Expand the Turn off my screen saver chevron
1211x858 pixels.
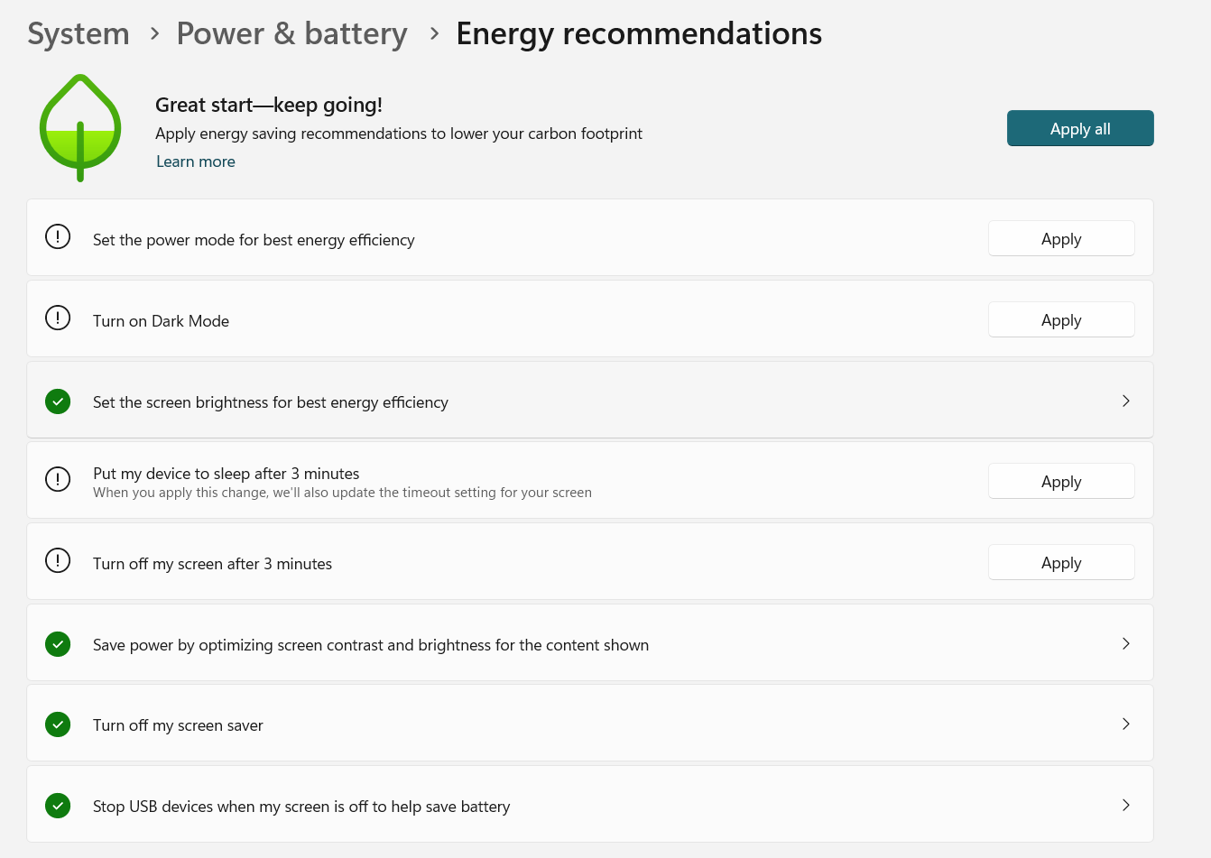click(1126, 724)
